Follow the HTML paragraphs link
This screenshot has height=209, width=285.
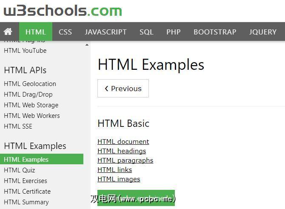point(125,160)
